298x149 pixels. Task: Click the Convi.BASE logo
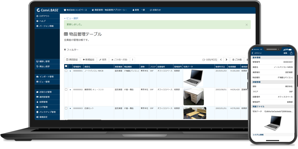[48, 10]
